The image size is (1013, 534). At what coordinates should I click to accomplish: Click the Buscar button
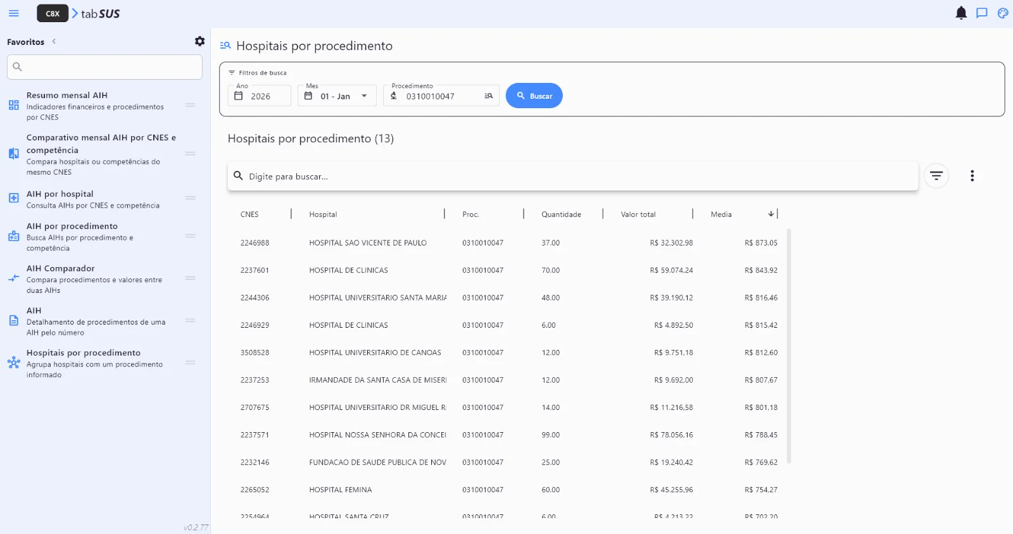[534, 96]
